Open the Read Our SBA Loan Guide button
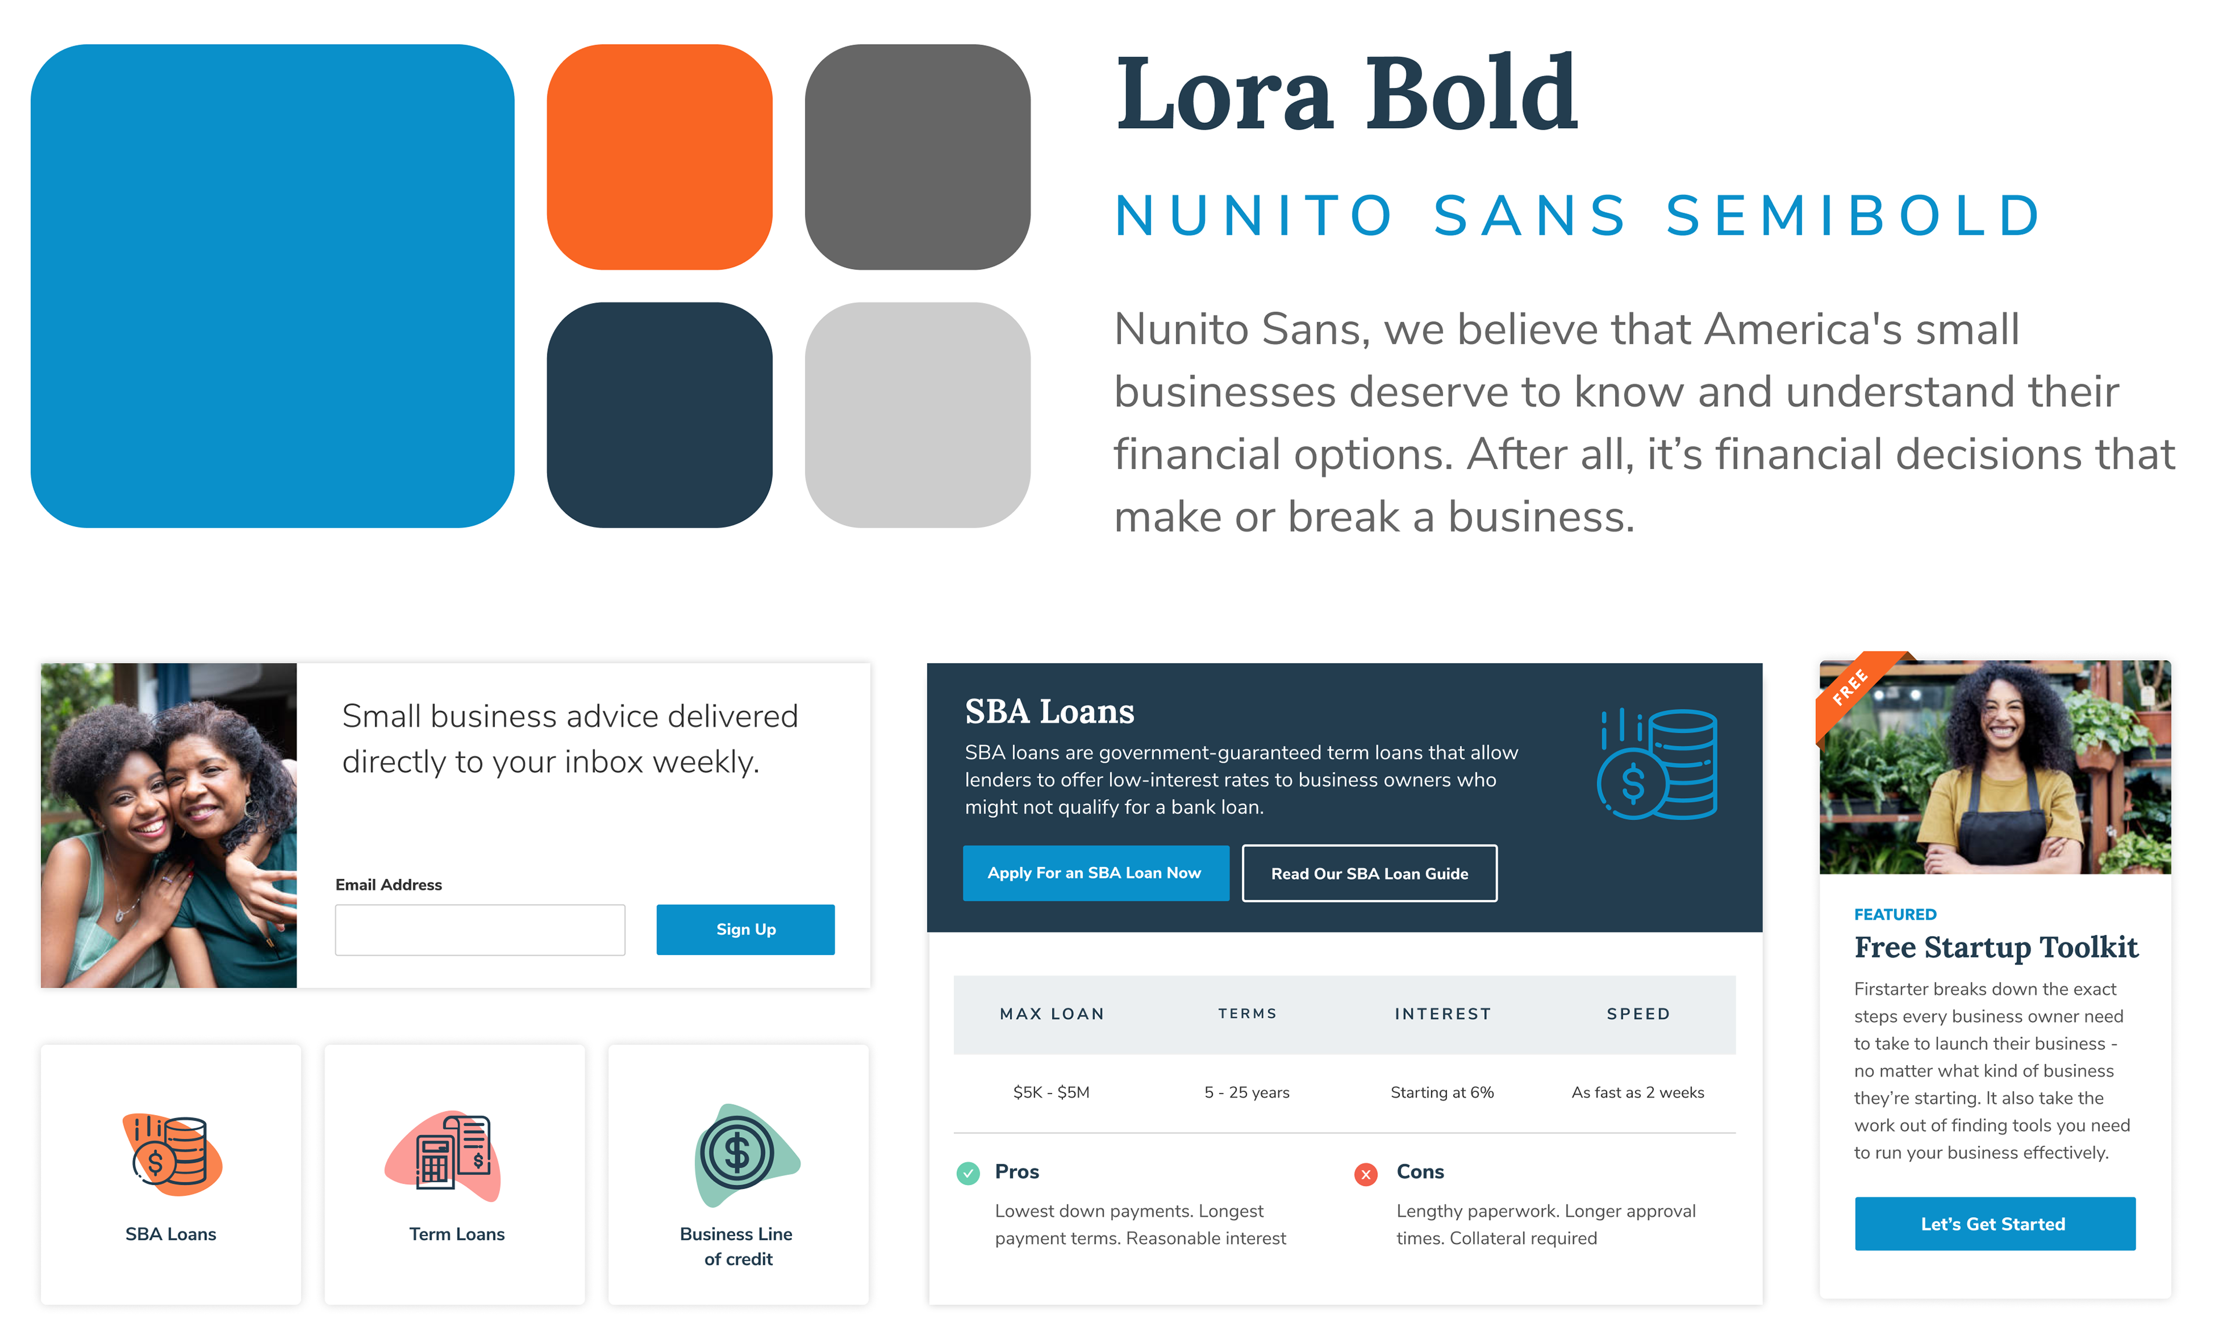Image resolution: width=2227 pixels, height=1340 pixels. click(1369, 873)
